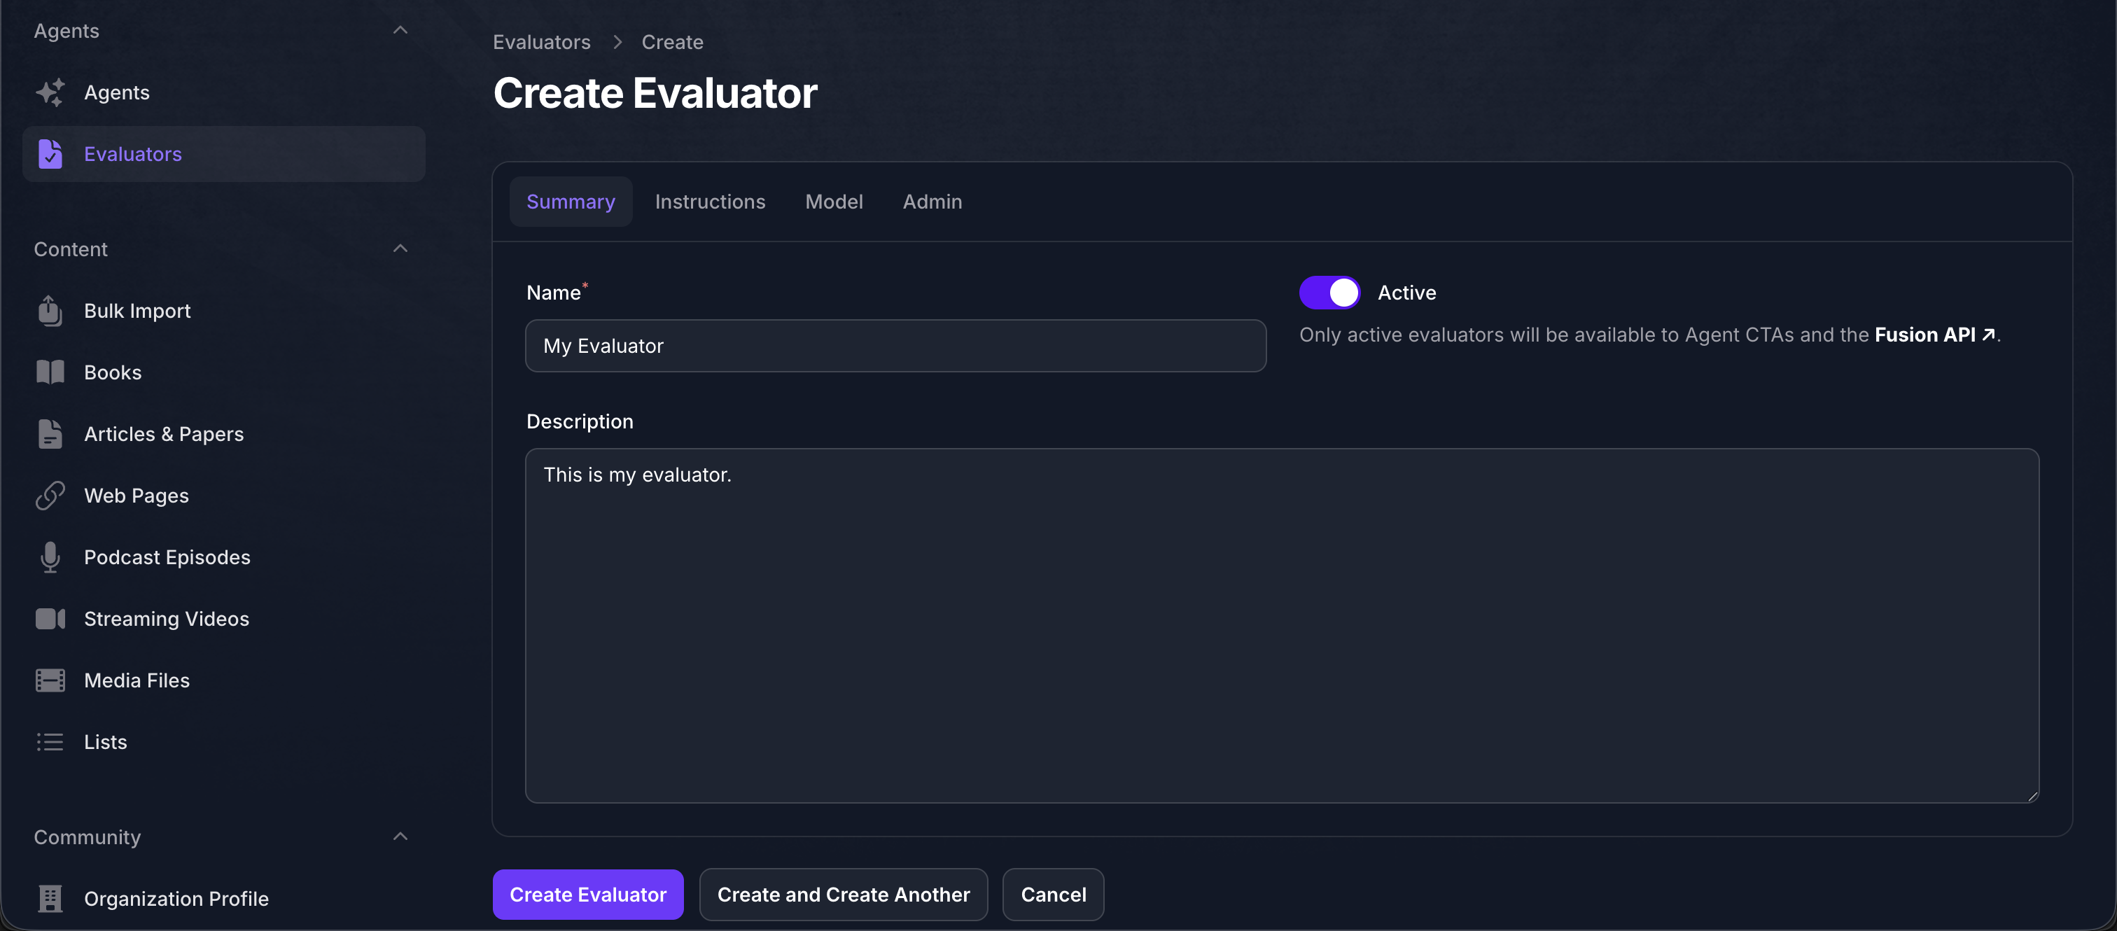Select the Articles & Papers page icon
Screen dimensions: 2117x931
[50, 434]
